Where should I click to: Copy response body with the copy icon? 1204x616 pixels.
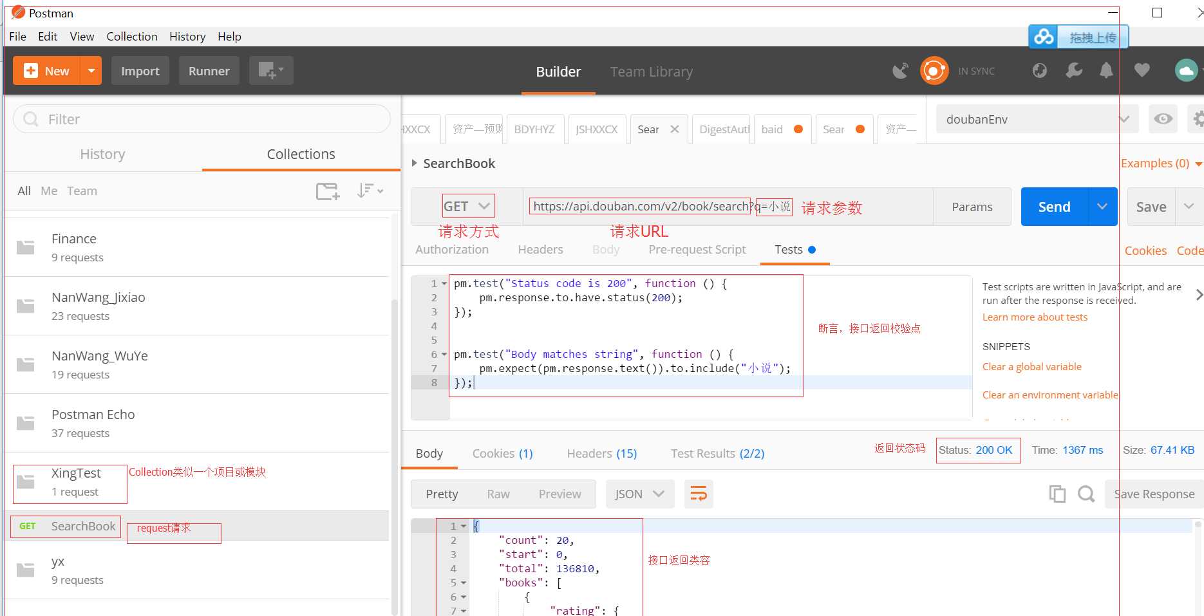(1057, 494)
